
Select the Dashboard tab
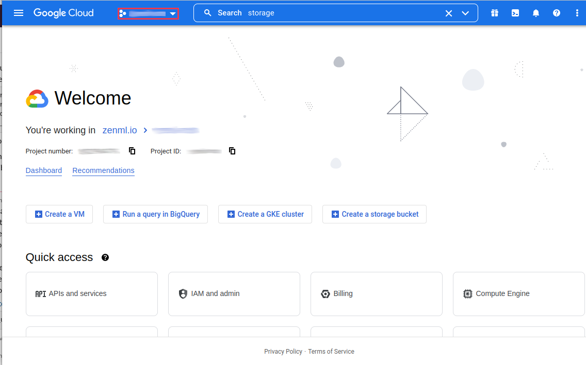tap(44, 170)
